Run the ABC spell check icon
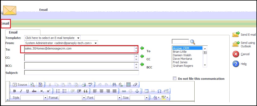This screenshot has height=106, width=257. 90,85
